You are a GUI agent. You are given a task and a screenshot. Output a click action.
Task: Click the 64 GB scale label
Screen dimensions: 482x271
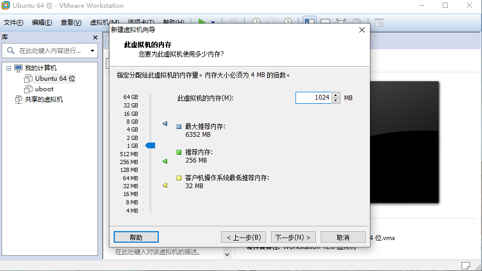pos(130,97)
